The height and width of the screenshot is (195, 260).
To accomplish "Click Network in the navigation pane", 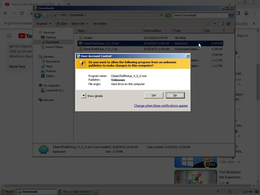I will pyautogui.click(x=48, y=100).
